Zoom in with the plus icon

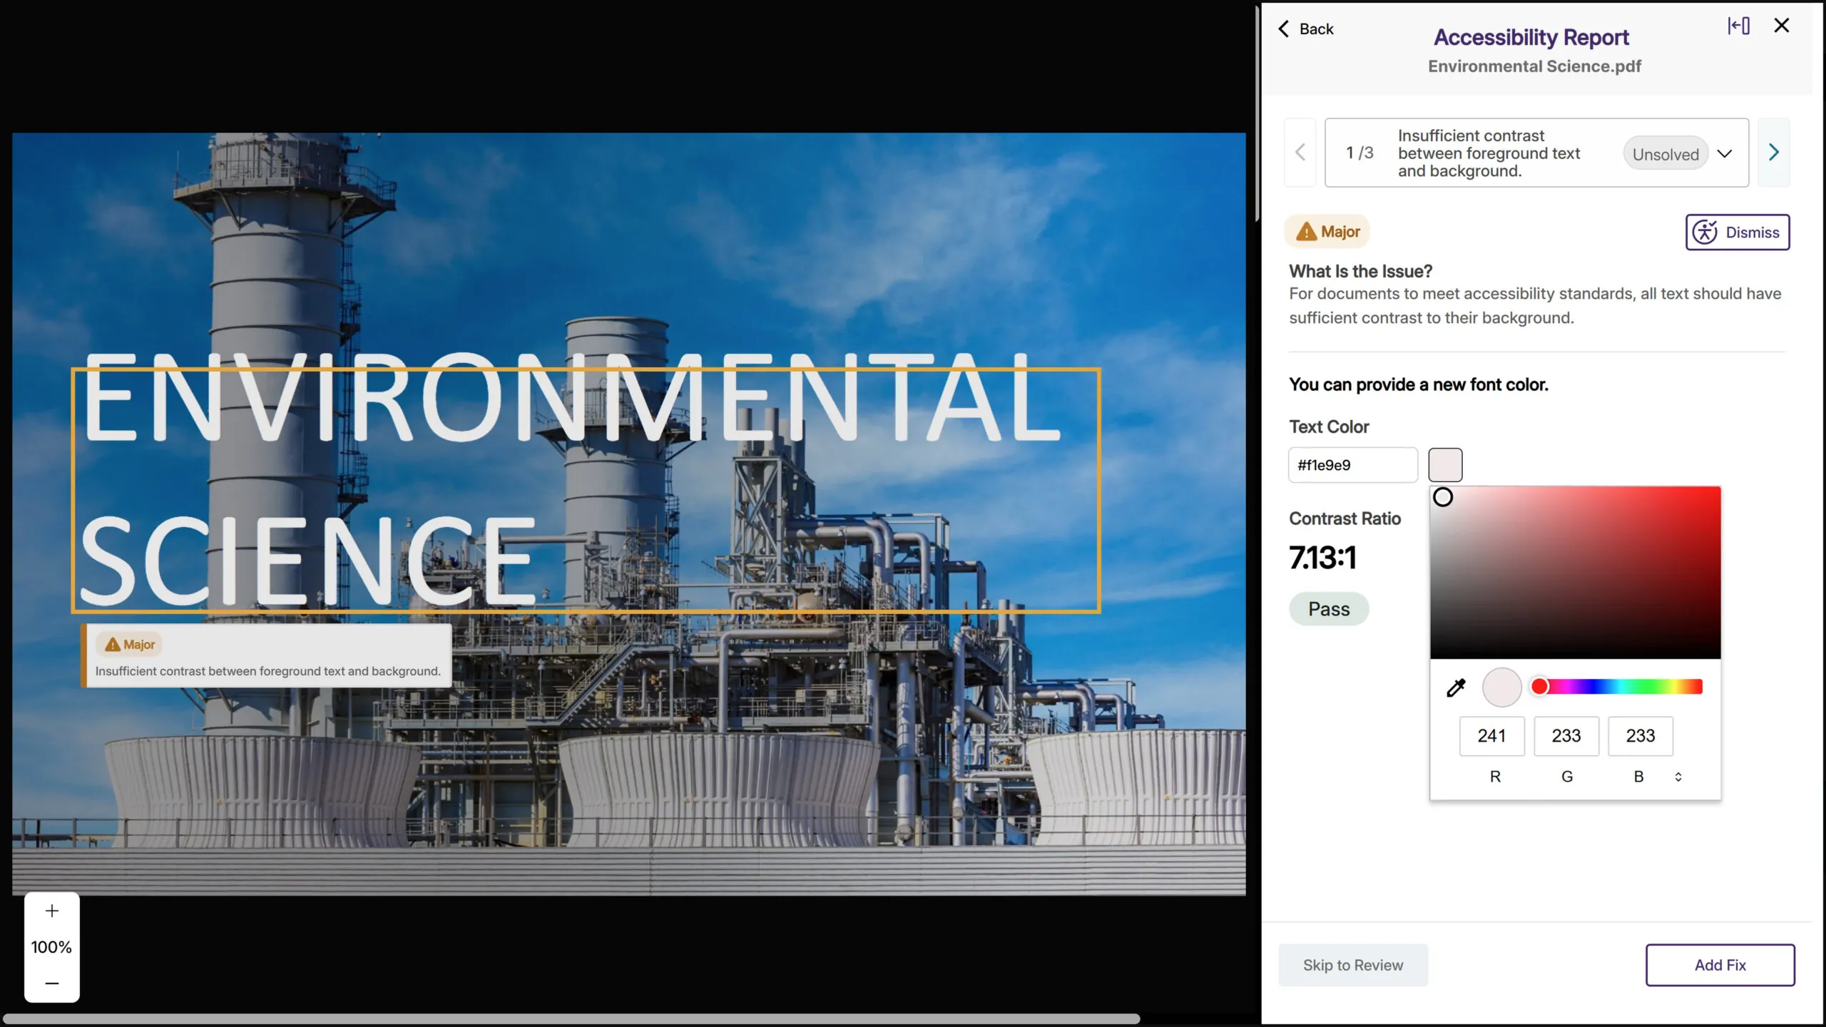[51, 911]
